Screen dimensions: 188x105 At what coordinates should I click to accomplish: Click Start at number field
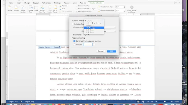click(x=88, y=44)
